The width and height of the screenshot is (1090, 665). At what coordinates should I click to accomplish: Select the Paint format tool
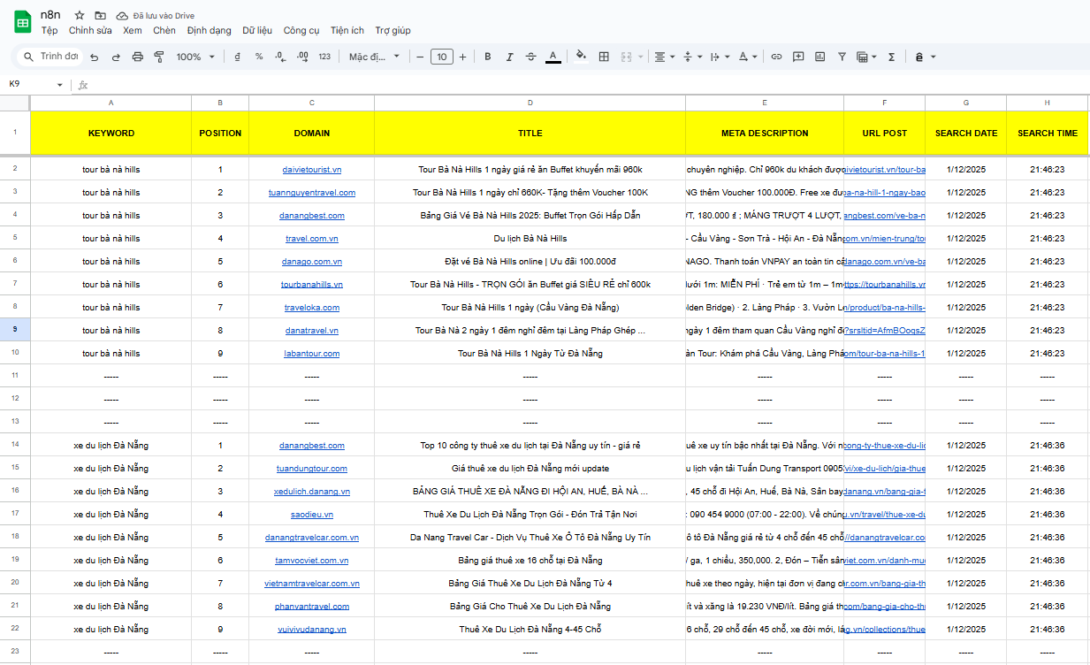[159, 57]
